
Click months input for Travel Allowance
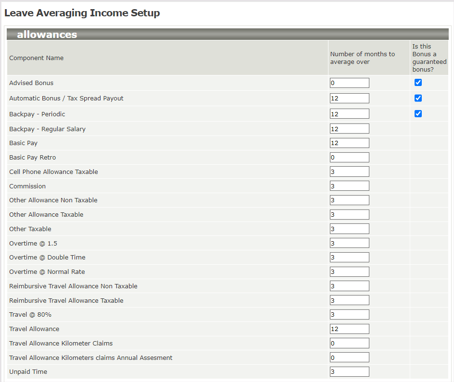click(x=350, y=329)
